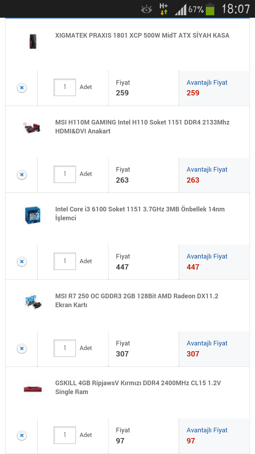Edit quantity for the GSKILL ram
255x454 pixels.
tap(65, 435)
